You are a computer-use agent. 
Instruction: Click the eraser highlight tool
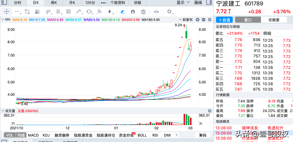point(122,12)
